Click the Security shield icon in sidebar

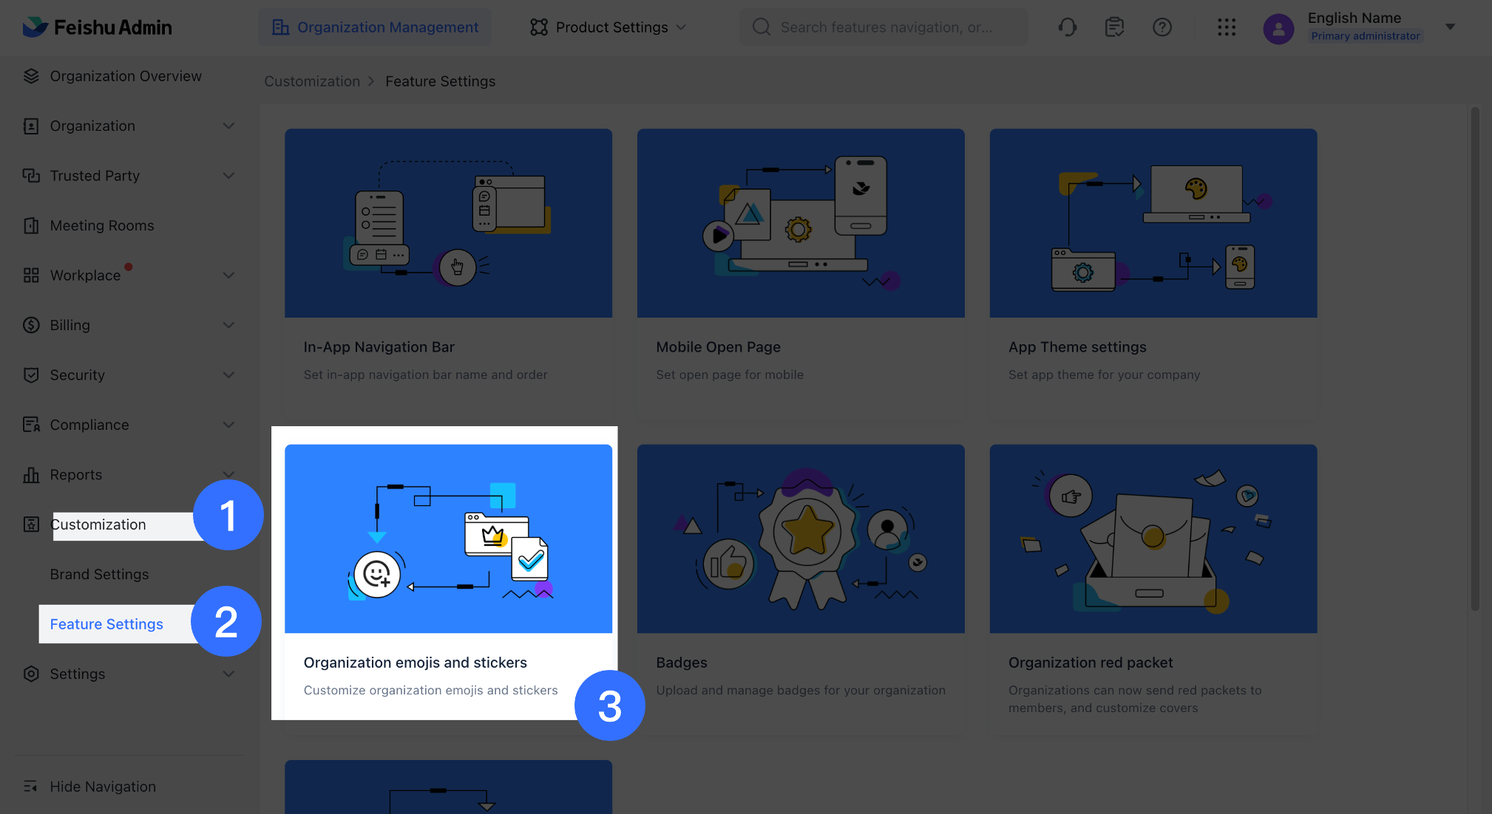coord(31,374)
